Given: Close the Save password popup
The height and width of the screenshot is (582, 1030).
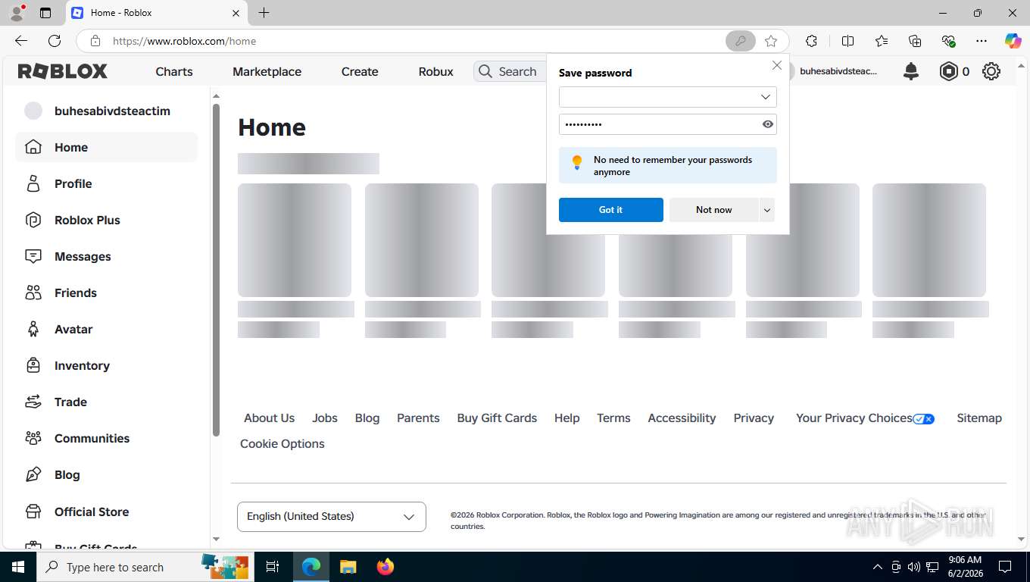Looking at the screenshot, I should pos(776,66).
